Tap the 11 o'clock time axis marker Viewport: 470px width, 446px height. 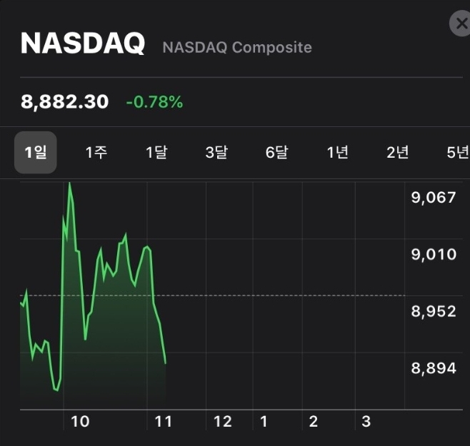click(164, 422)
